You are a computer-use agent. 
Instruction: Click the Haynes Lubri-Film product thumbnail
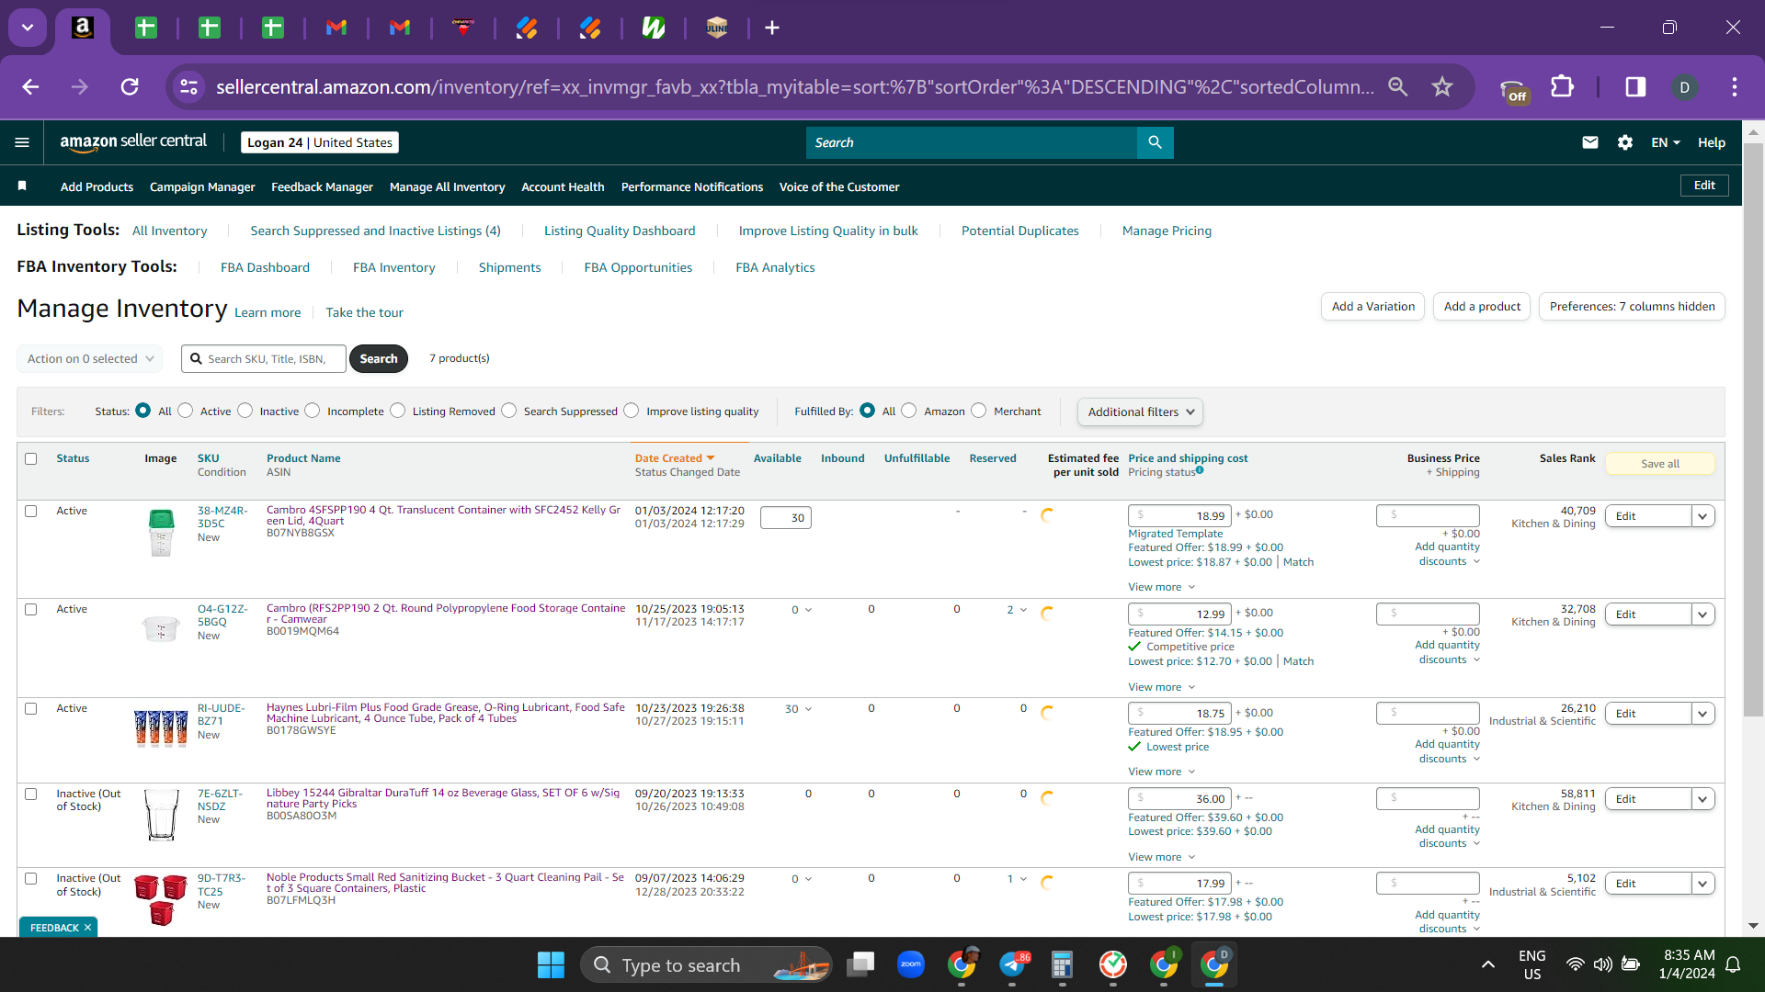(x=161, y=727)
